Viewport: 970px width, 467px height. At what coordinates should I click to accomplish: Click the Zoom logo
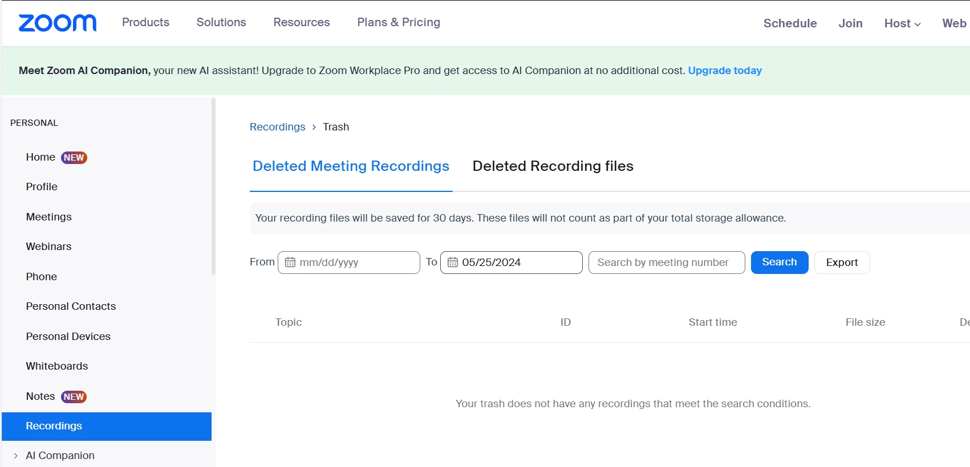(58, 23)
